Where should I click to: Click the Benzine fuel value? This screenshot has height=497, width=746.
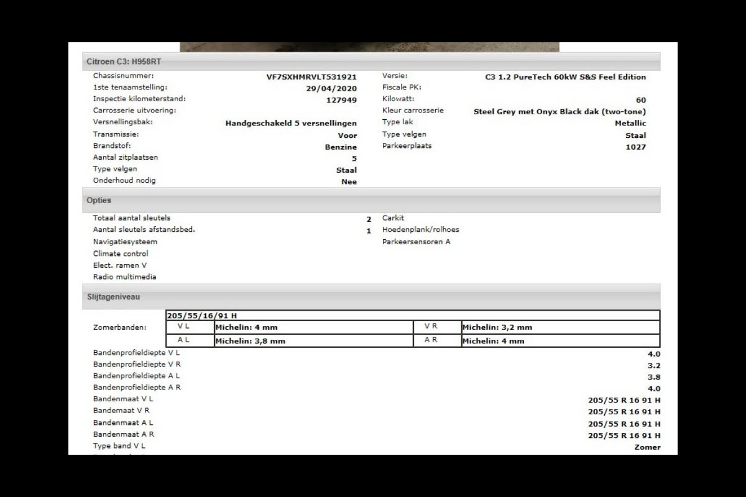coord(341,147)
